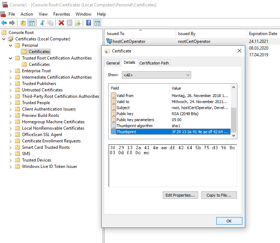The width and height of the screenshot is (280, 243).
Task: Collapse the Personal folder node
Action: pos(11,45)
